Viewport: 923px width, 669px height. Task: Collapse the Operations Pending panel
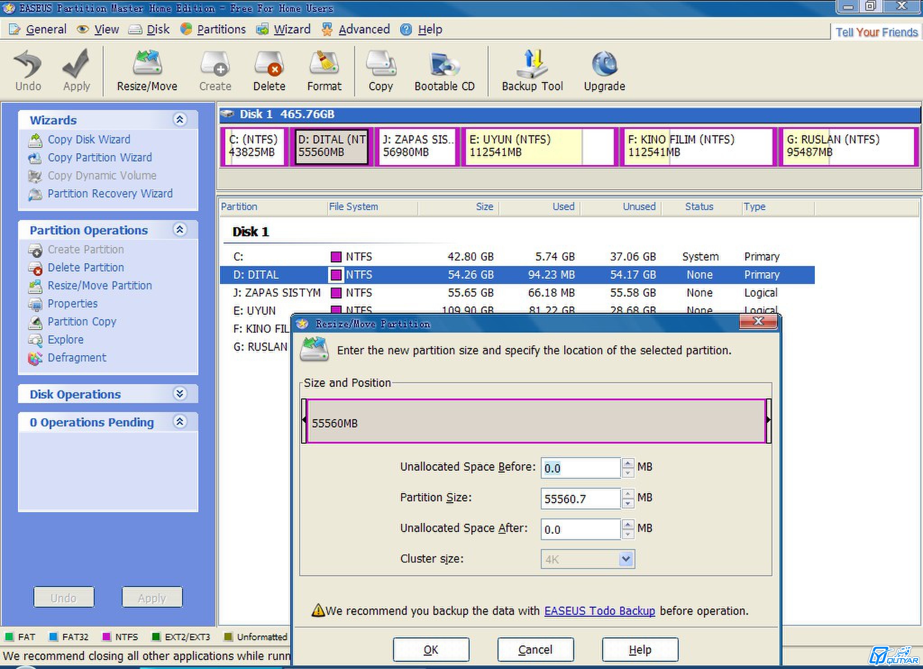[x=180, y=422]
